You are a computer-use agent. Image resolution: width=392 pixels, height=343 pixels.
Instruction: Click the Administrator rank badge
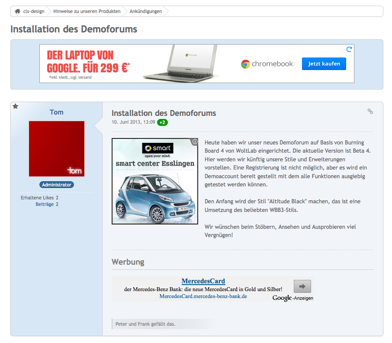tap(57, 185)
